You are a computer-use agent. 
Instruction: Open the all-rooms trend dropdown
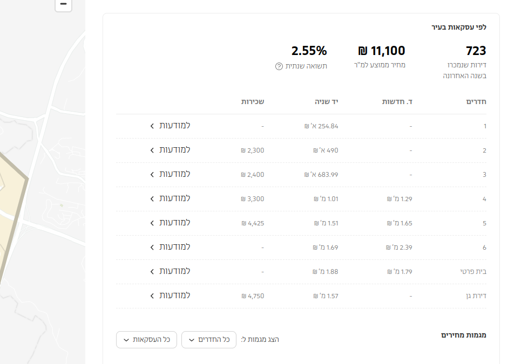pyautogui.click(x=209, y=340)
